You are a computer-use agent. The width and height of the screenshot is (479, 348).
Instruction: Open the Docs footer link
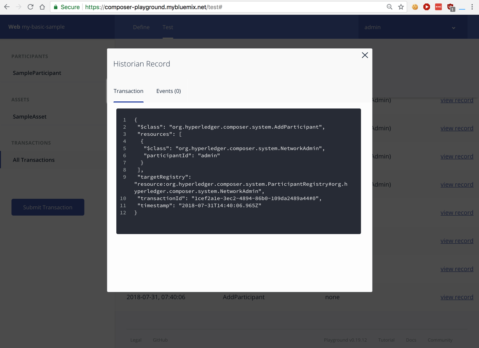411,340
